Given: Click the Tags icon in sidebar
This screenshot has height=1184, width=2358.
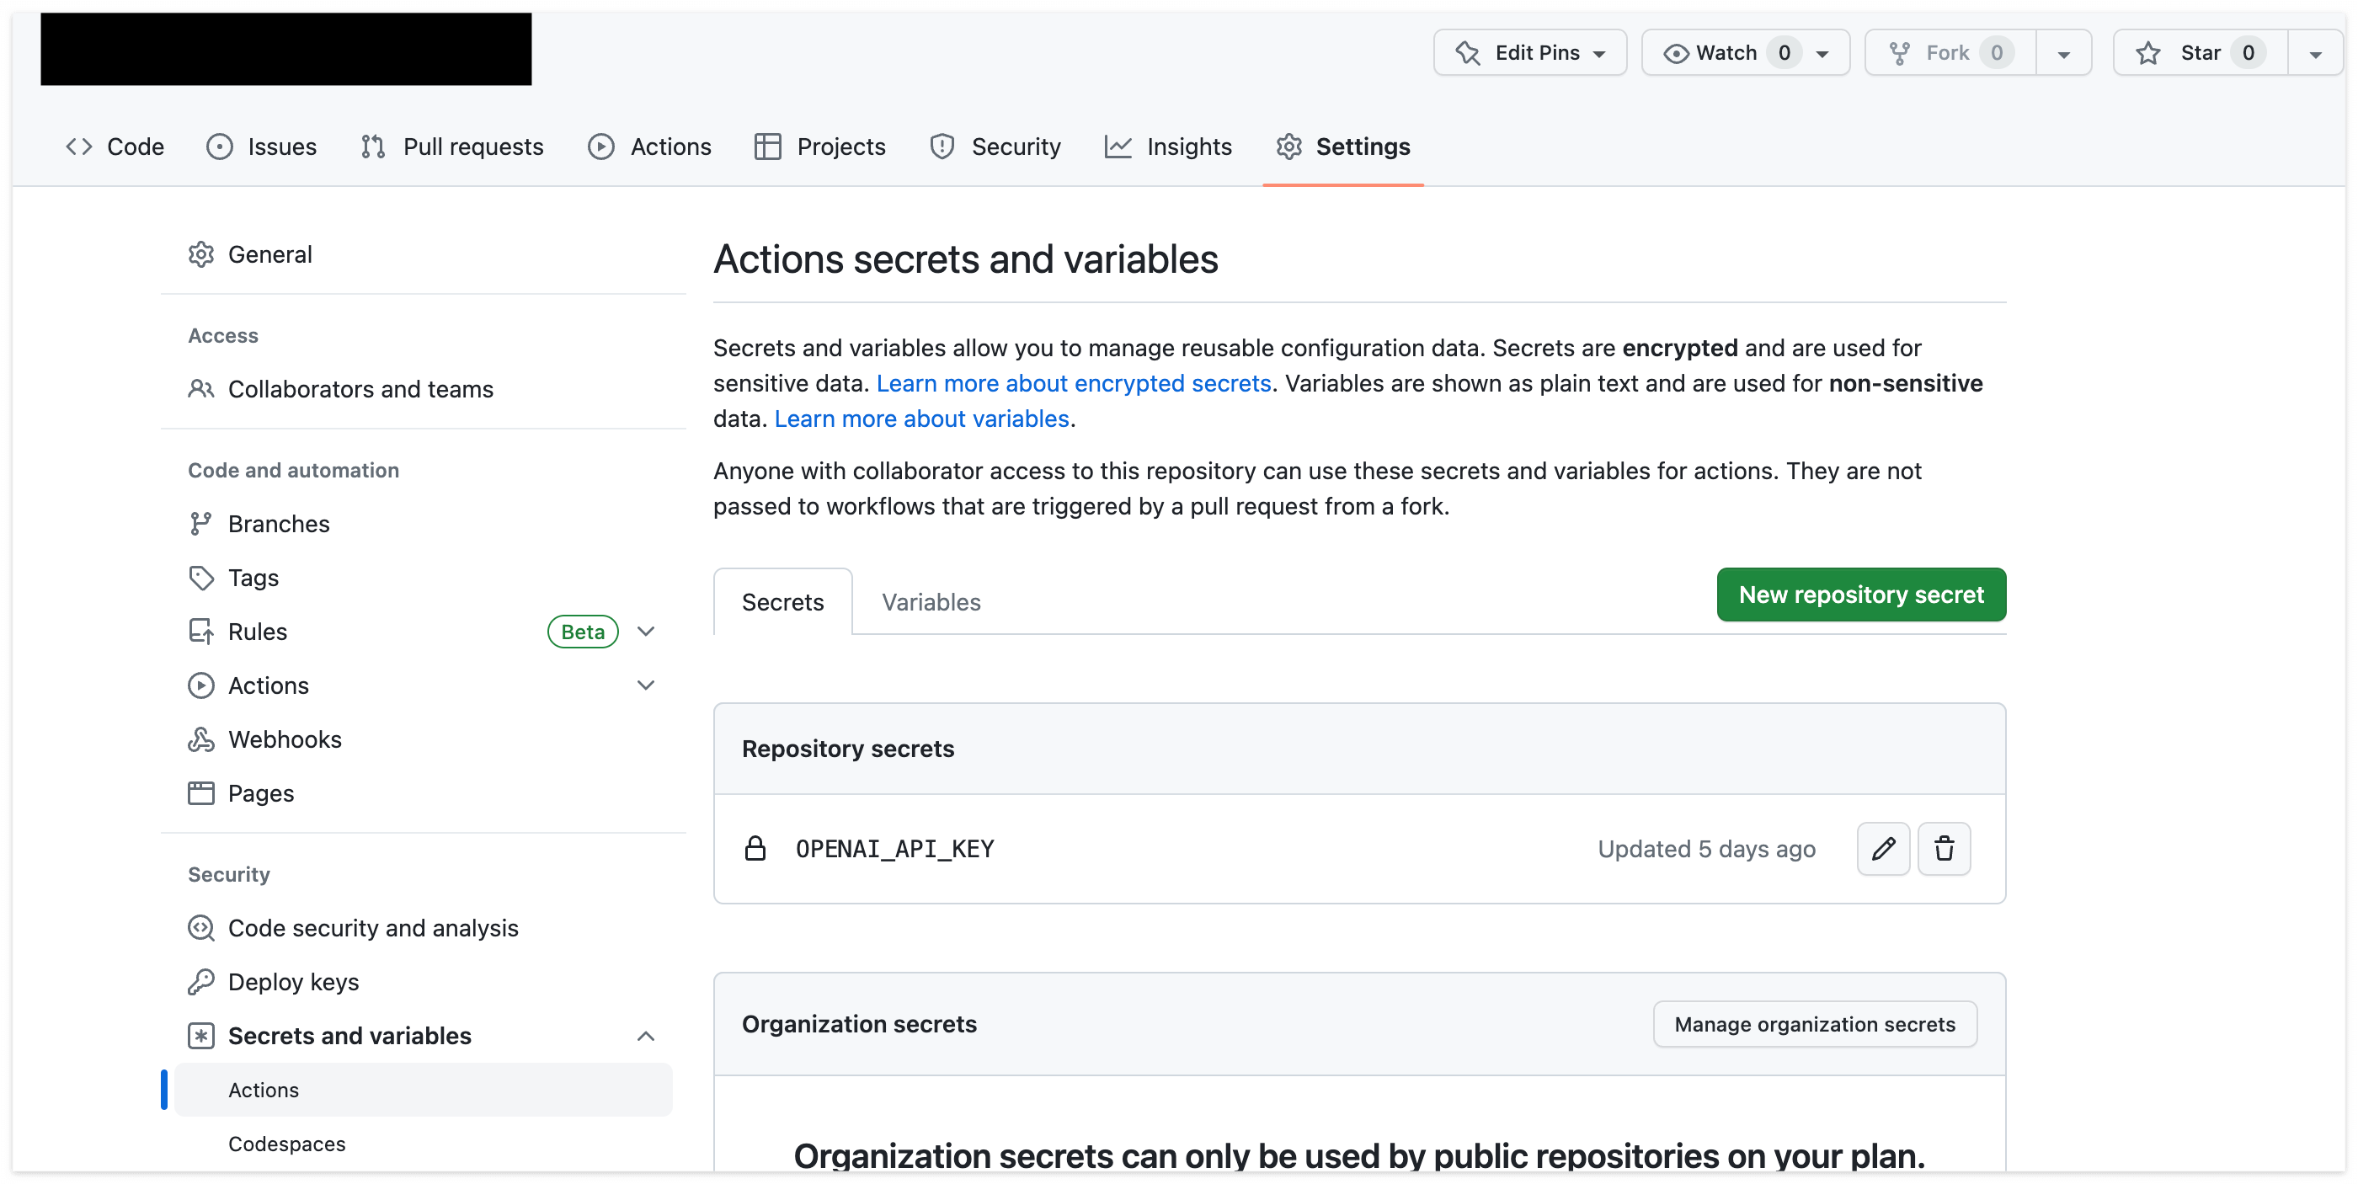Looking at the screenshot, I should point(200,578).
